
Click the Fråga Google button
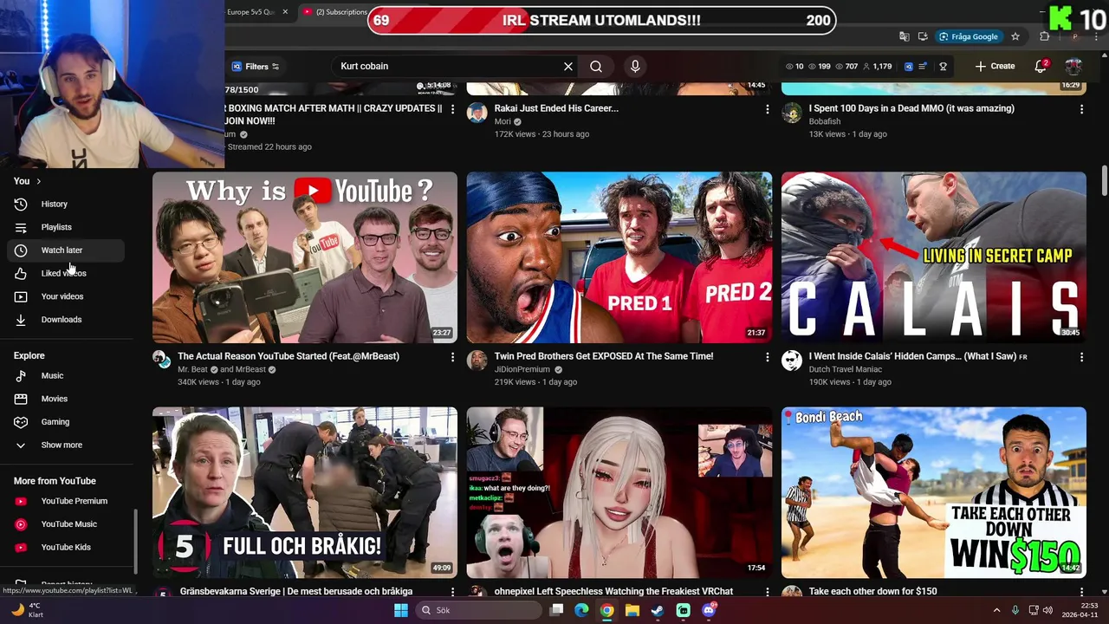970,36
